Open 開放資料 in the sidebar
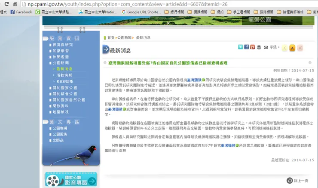318x188 pixels. (61, 106)
